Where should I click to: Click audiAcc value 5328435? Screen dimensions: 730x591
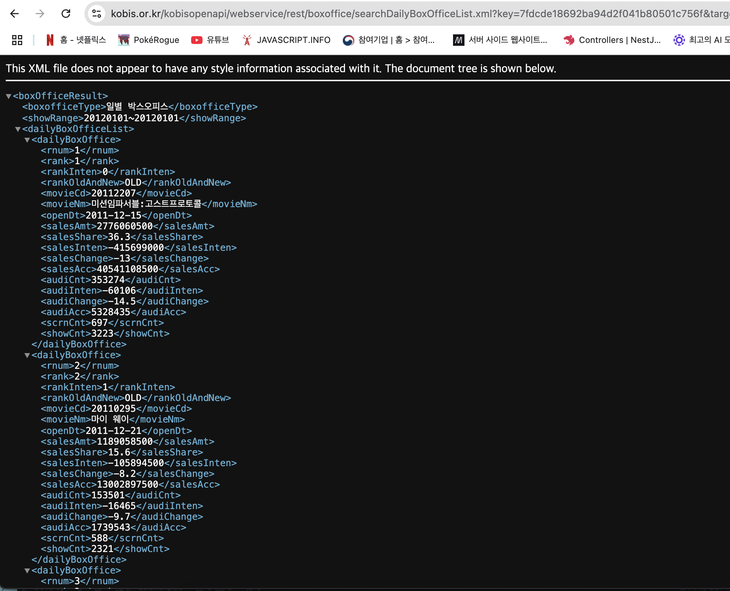click(111, 312)
